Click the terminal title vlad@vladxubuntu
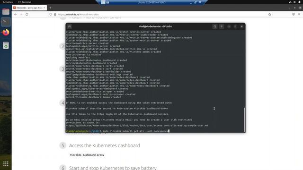The image size is (303, 170). pos(155,26)
